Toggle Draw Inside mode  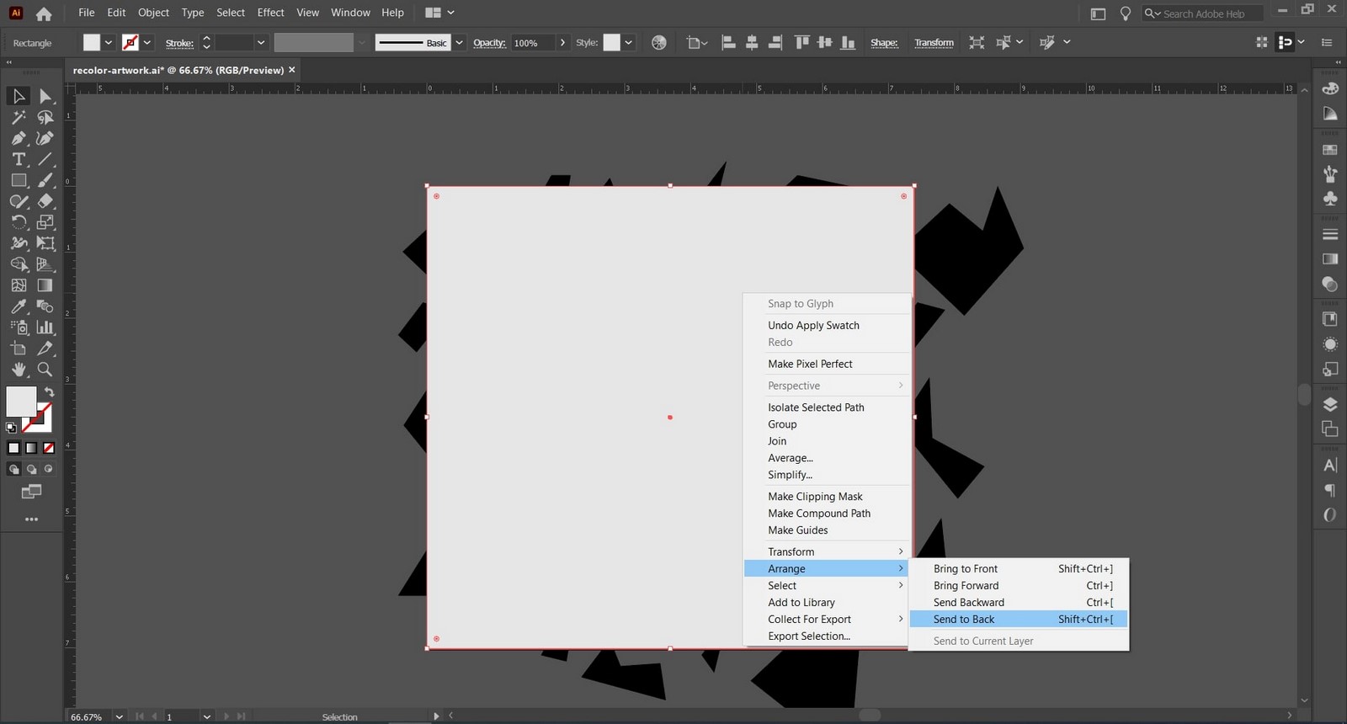click(x=49, y=469)
